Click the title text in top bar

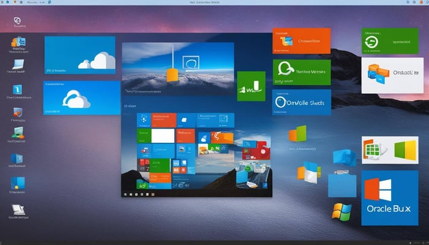(214, 4)
